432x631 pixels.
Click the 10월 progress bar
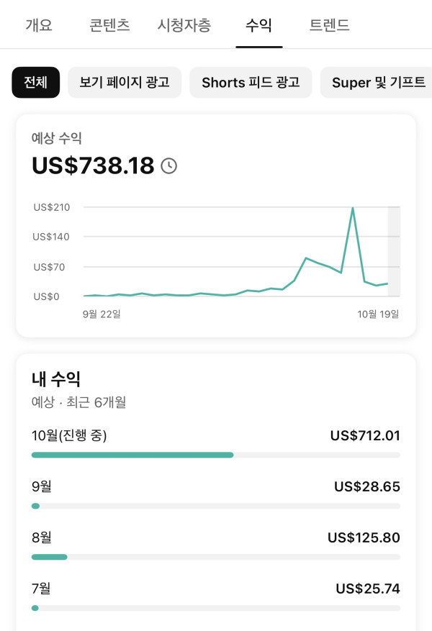[x=216, y=455]
